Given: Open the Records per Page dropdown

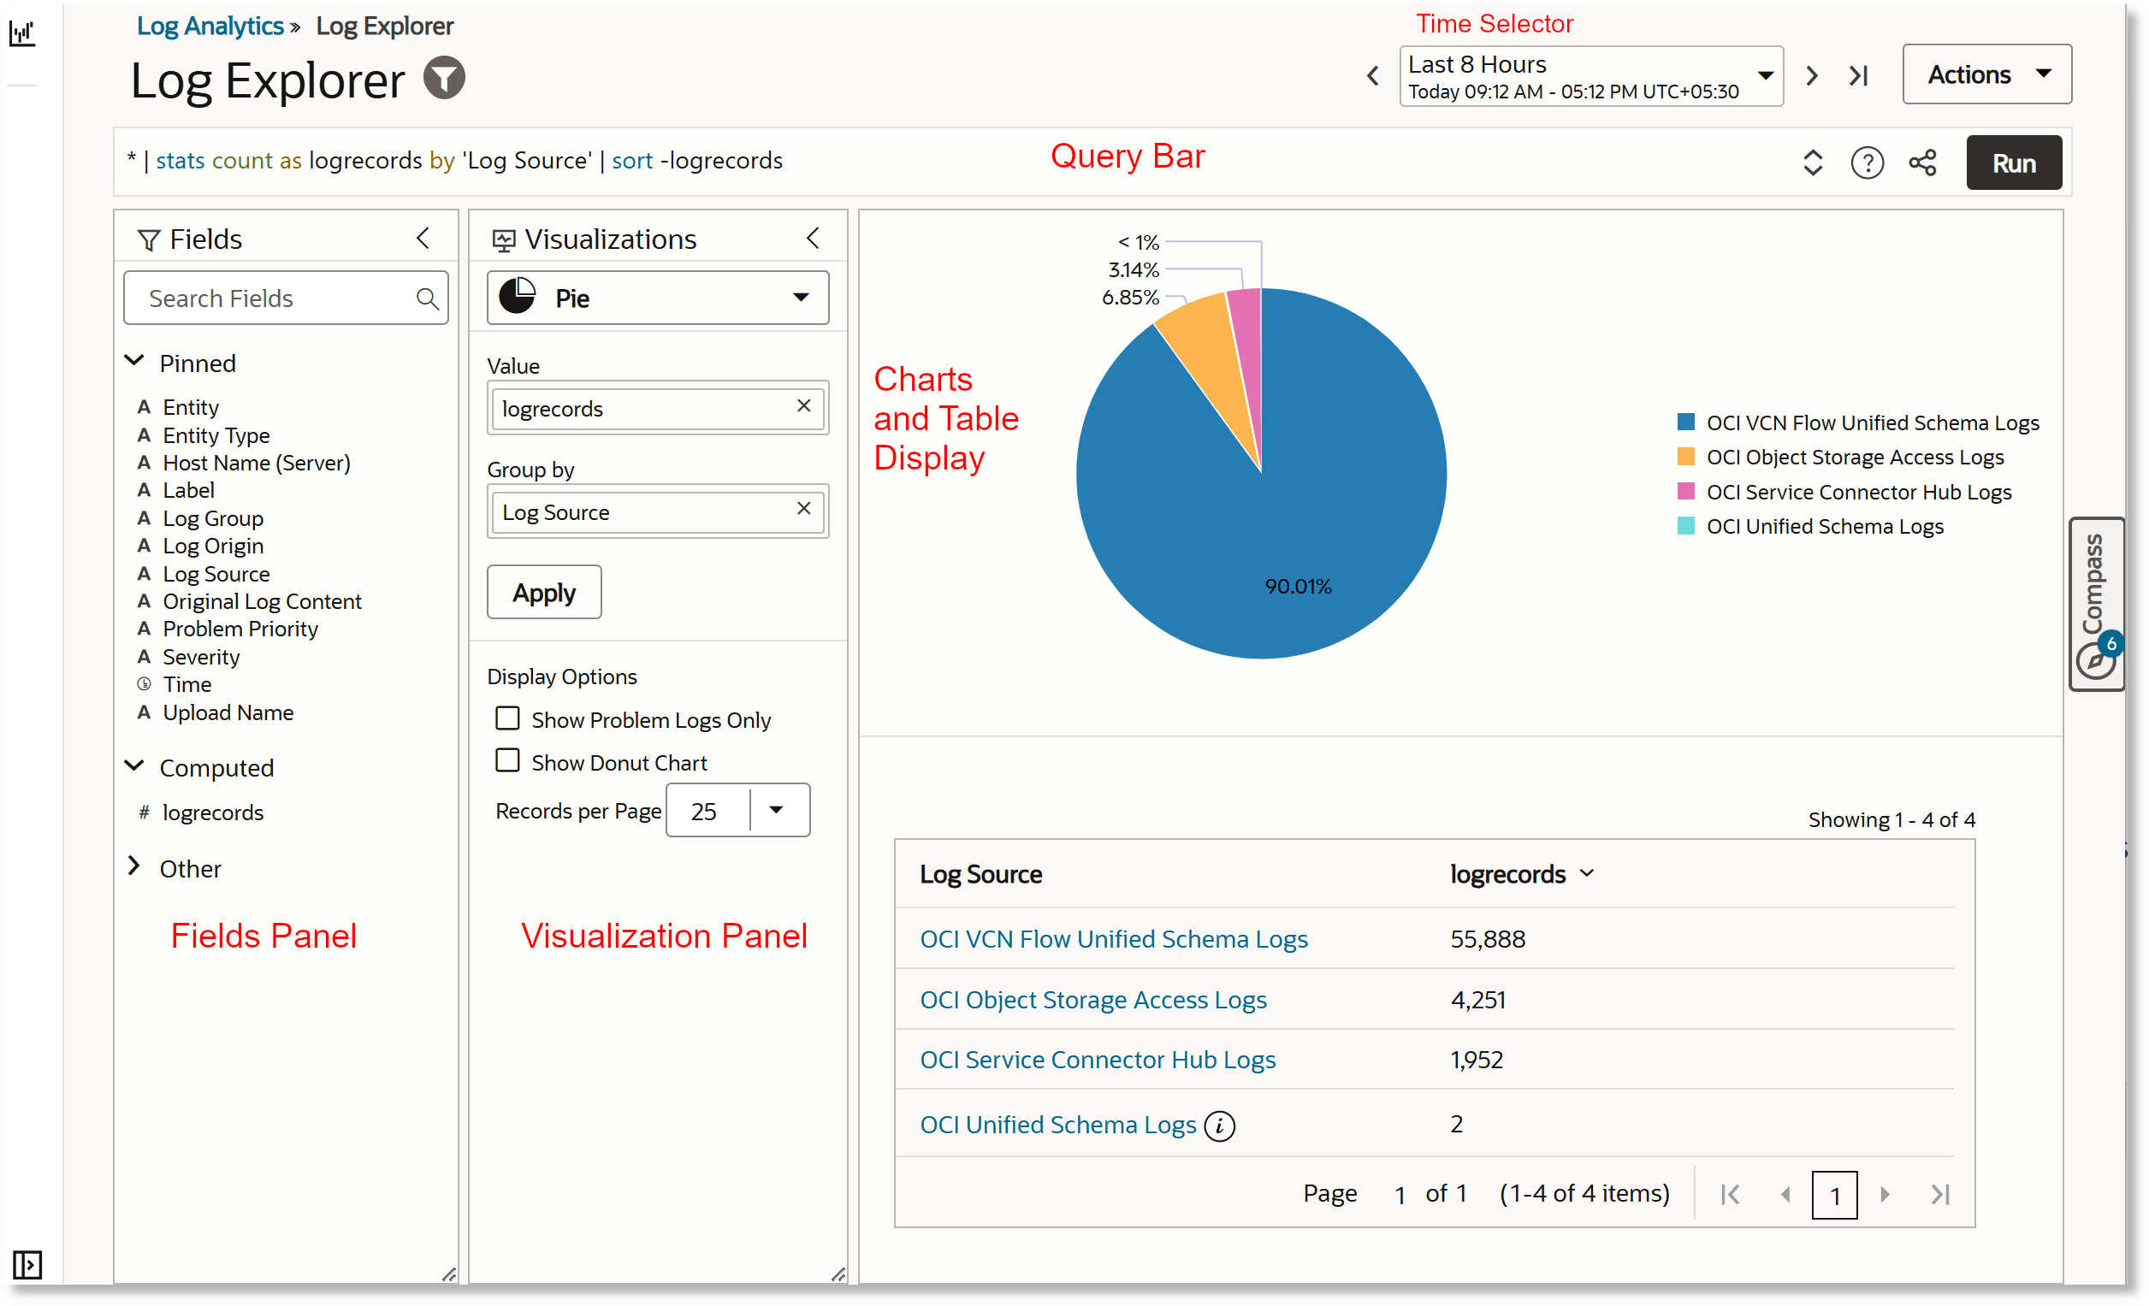Looking at the screenshot, I should coord(774,810).
